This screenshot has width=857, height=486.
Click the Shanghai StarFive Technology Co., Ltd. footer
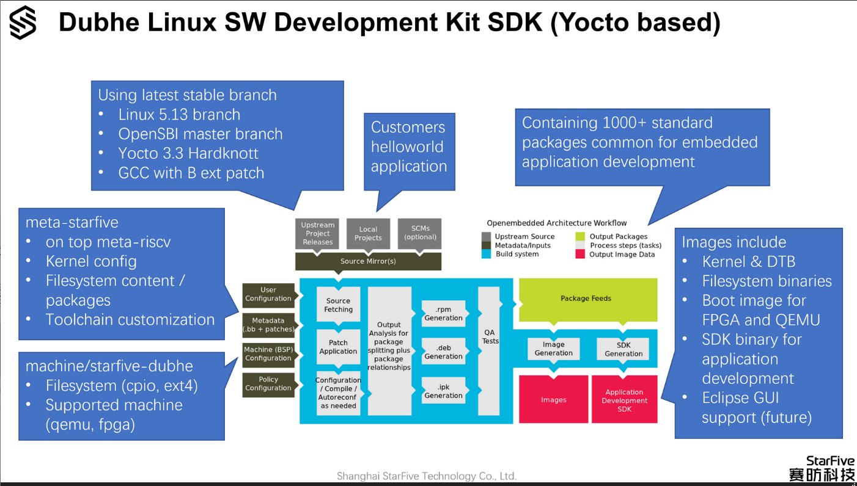(x=427, y=476)
